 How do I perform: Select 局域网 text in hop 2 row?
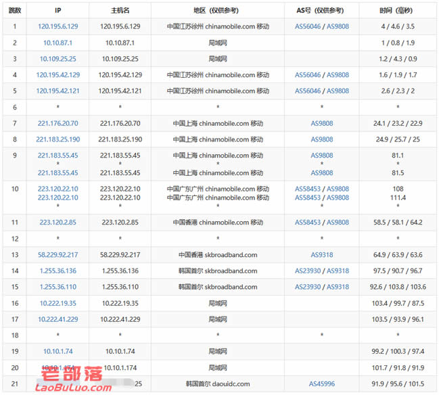218,43
